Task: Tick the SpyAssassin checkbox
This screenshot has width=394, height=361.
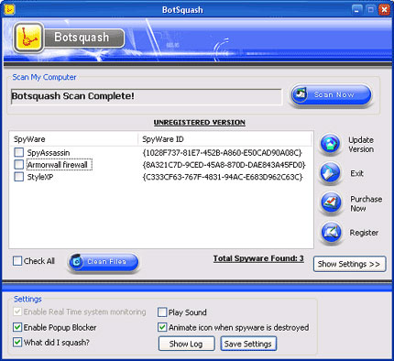Action: pos(19,152)
